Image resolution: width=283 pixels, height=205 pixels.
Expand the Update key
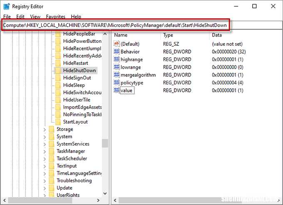tap(45, 188)
